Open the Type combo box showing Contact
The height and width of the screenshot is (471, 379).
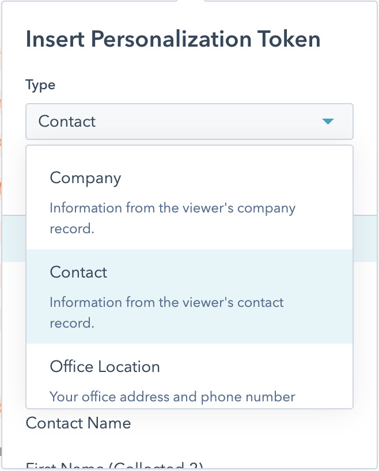(x=189, y=121)
